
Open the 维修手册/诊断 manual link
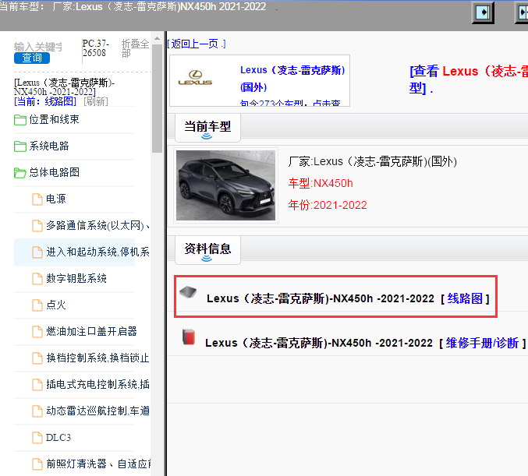point(482,343)
